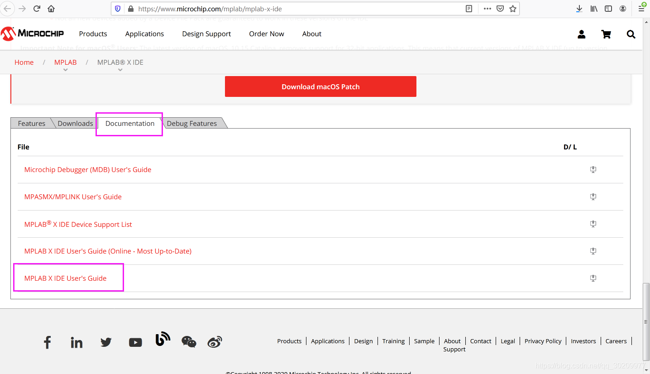This screenshot has height=374, width=650.
Task: Download the Device Support List file icon
Action: tap(593, 224)
